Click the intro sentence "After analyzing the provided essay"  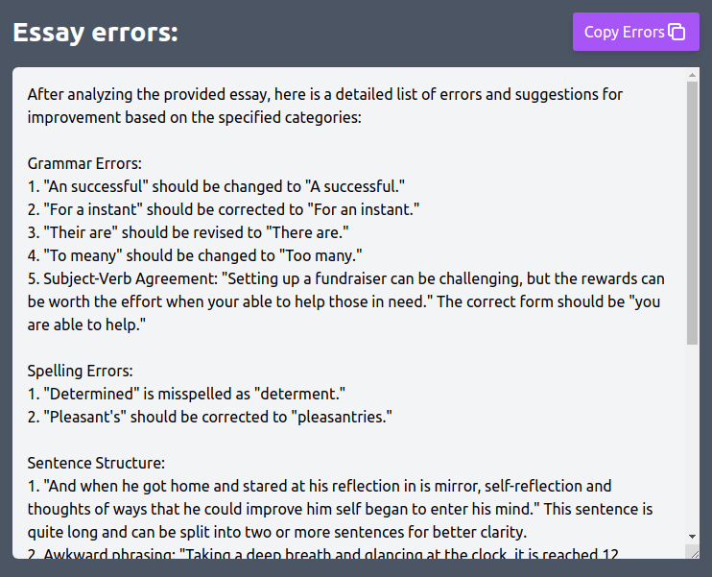pos(192,94)
